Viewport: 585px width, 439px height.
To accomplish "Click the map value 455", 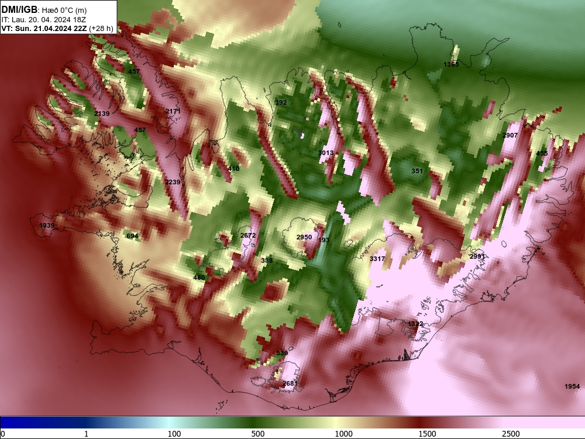I will 542,153.
